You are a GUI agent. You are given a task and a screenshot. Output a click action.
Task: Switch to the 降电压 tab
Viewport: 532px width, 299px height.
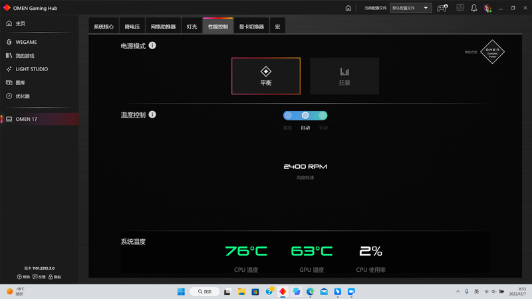click(132, 27)
